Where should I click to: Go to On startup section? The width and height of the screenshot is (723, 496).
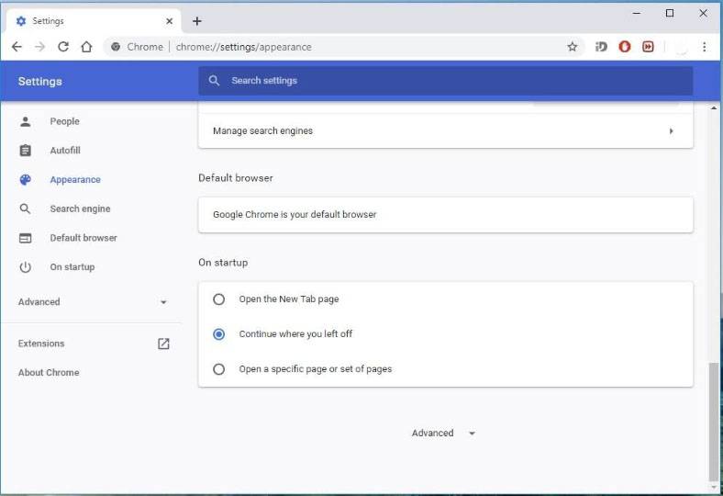[x=72, y=267]
